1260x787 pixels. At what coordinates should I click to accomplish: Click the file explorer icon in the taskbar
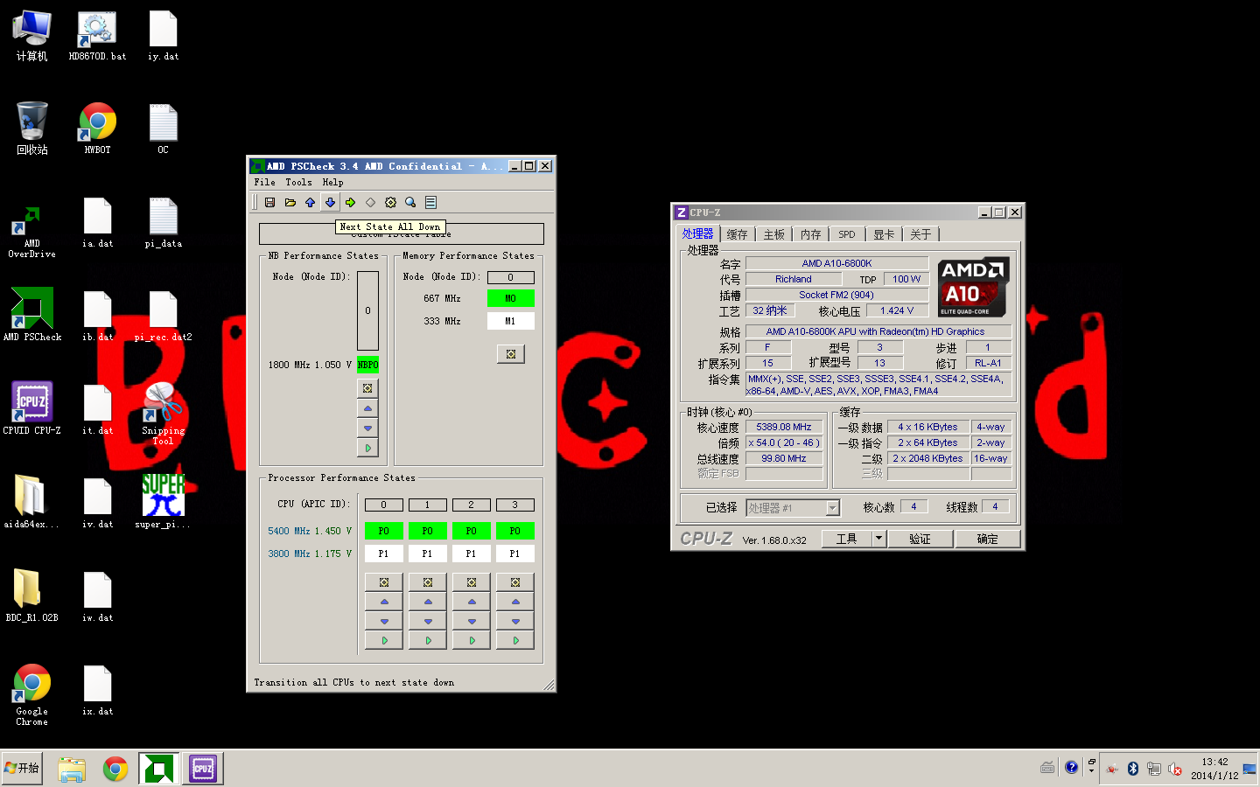[x=72, y=769]
